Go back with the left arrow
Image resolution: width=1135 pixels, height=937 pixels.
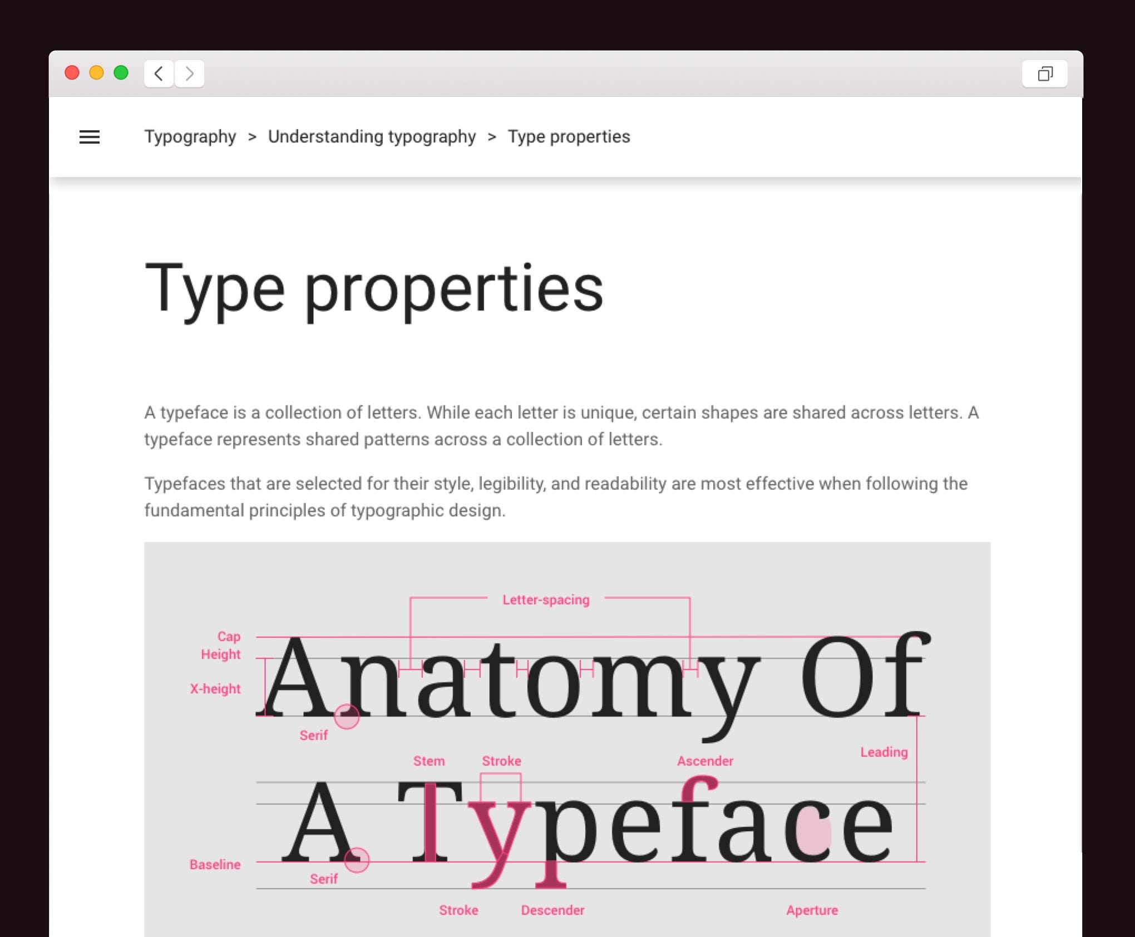tap(159, 73)
